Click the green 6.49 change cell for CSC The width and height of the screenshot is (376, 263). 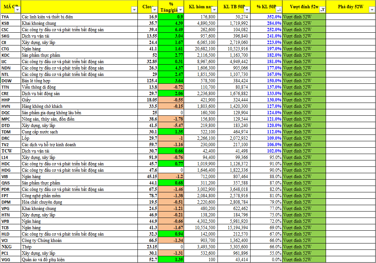point(171,30)
